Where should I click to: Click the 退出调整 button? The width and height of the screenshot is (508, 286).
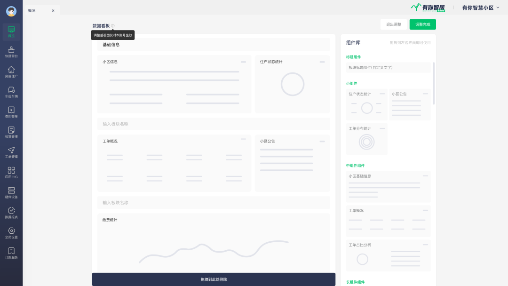pos(394,24)
